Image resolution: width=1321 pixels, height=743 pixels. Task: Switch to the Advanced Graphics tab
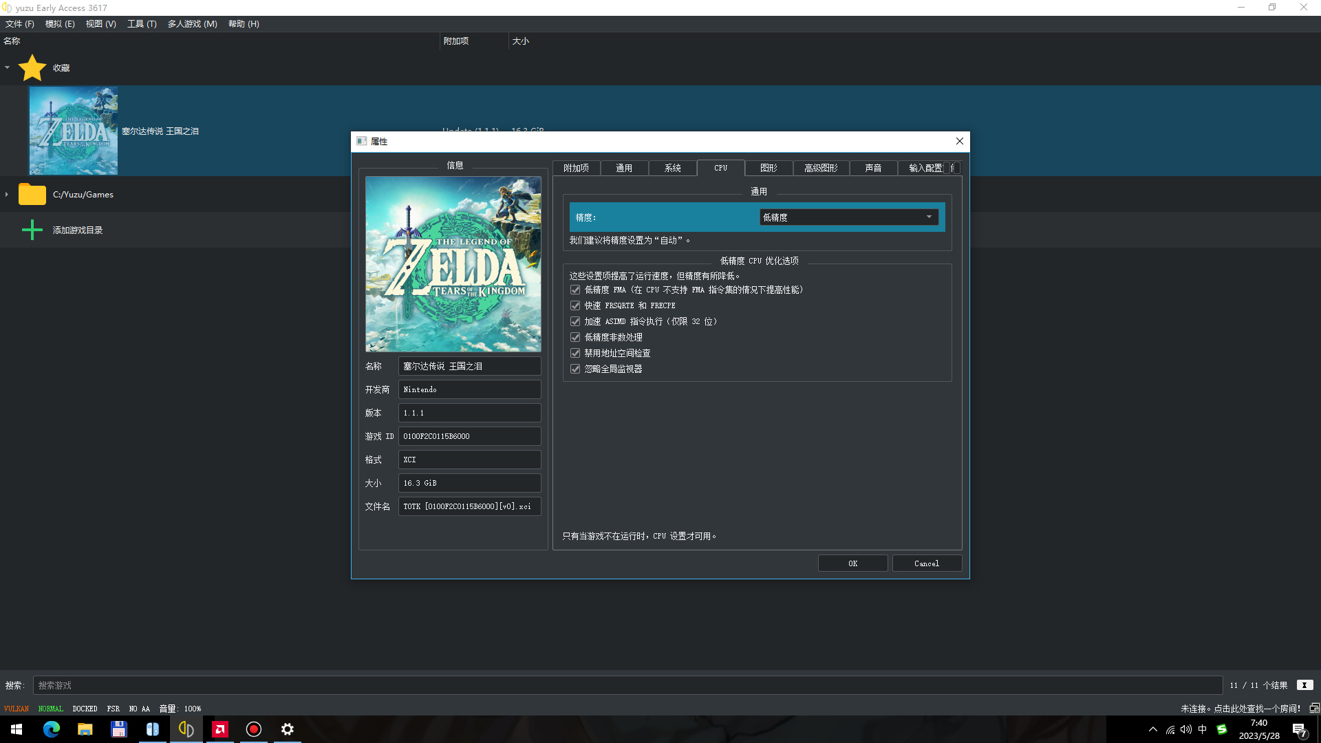coord(821,169)
